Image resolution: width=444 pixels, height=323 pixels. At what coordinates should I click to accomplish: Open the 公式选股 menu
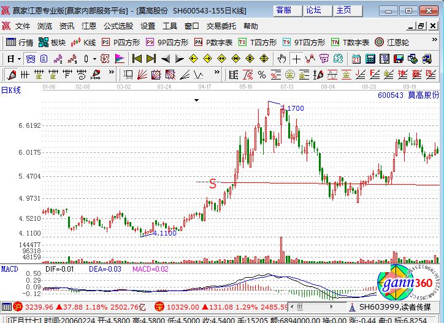tap(118, 26)
